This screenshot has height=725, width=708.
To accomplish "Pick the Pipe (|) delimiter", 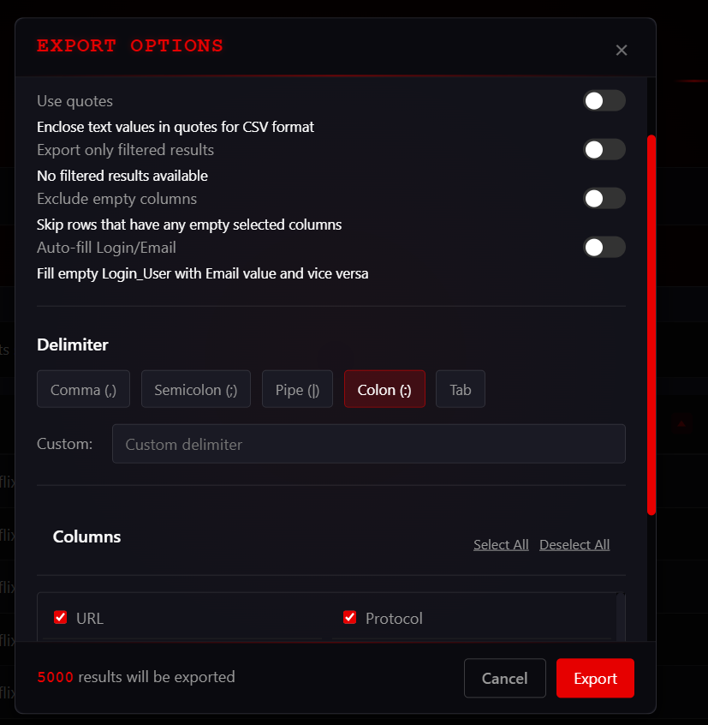I will coord(297,389).
